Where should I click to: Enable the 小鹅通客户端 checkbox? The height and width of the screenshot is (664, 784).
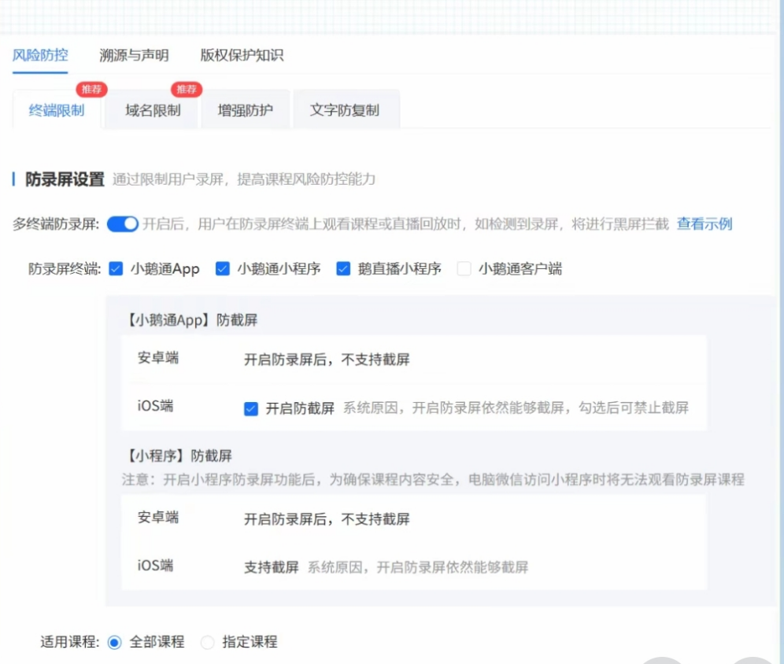(463, 268)
